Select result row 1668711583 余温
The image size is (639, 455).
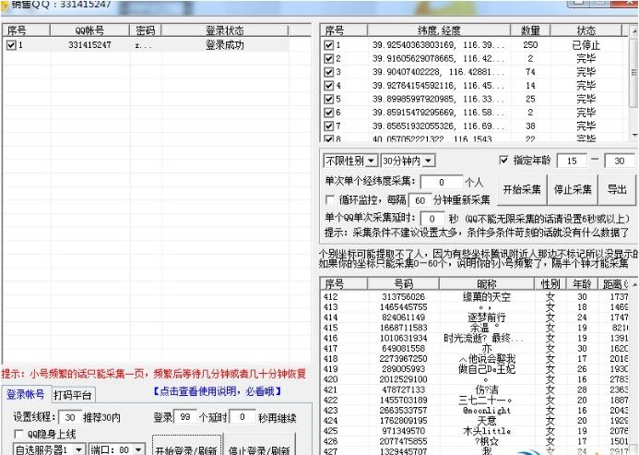pyautogui.click(x=475, y=328)
